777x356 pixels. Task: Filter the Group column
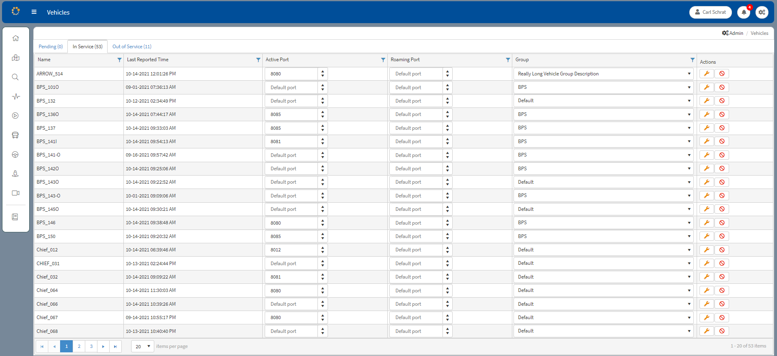[x=692, y=60]
